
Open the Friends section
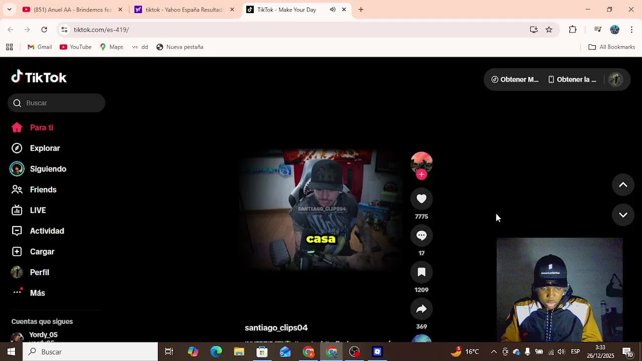tap(34, 190)
